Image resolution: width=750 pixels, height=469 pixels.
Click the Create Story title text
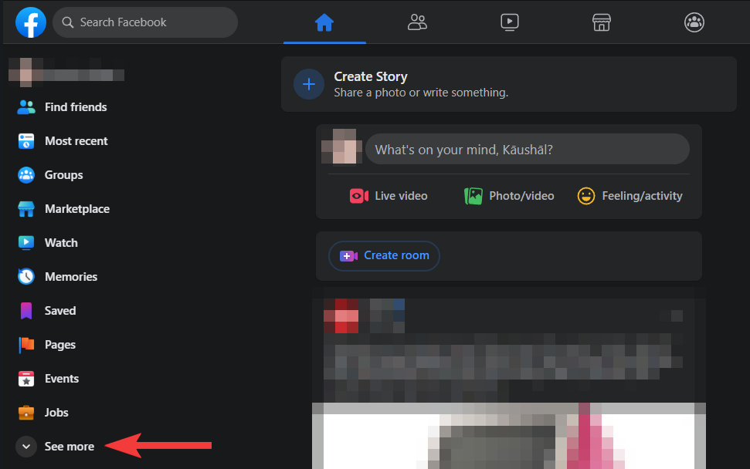coord(371,76)
